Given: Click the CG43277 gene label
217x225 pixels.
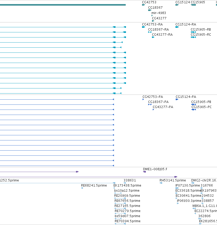Looking at the screenshot, I should coord(159,18).
